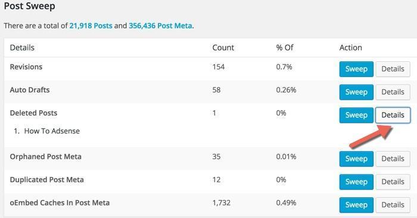Open Details for Revisions
This screenshot has width=417, height=218.
[x=393, y=69]
